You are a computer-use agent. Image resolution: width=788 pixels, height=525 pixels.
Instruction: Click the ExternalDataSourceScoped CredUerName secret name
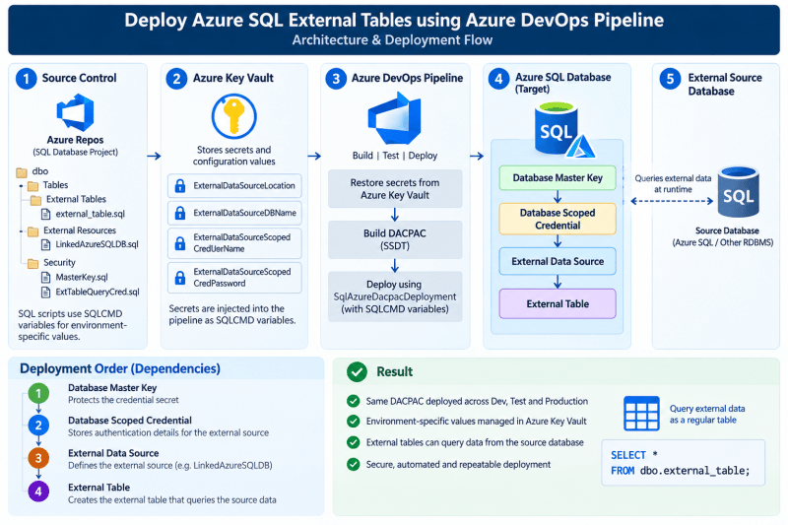(241, 242)
